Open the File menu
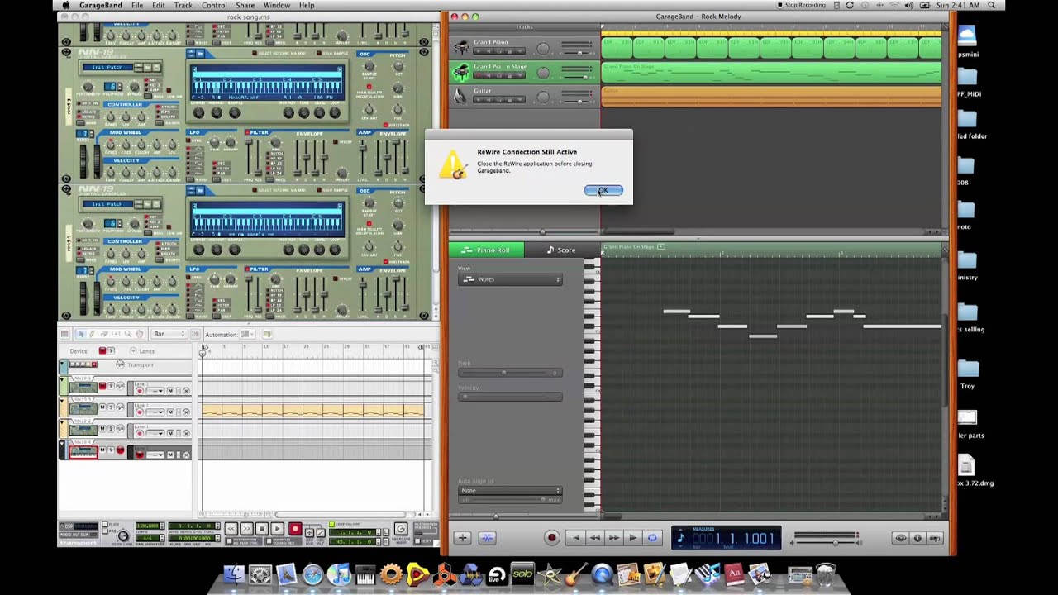Image resolution: width=1058 pixels, height=595 pixels. pos(137,5)
